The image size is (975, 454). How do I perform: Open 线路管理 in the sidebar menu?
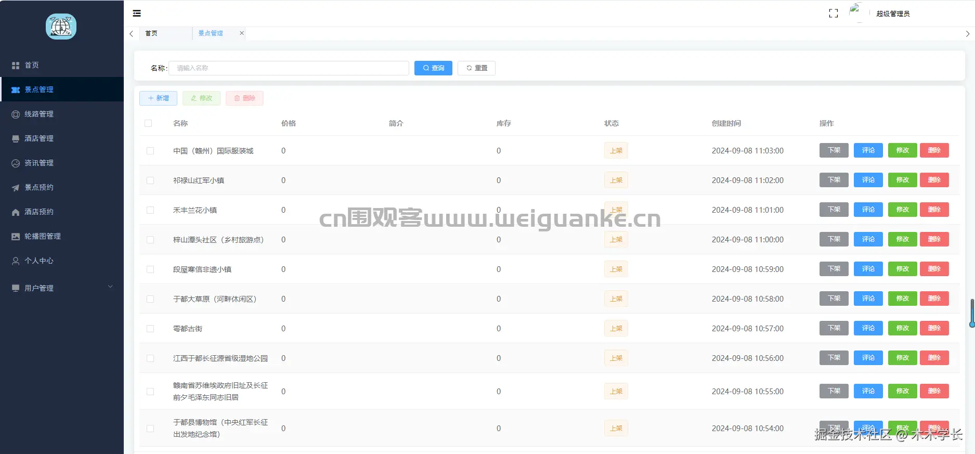point(62,114)
